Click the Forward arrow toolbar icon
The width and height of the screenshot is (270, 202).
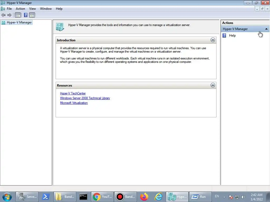click(9, 15)
